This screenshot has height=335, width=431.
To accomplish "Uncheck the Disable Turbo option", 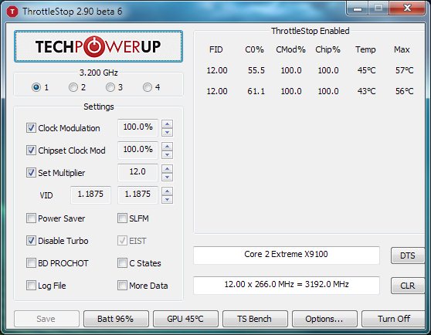I will click(31, 241).
